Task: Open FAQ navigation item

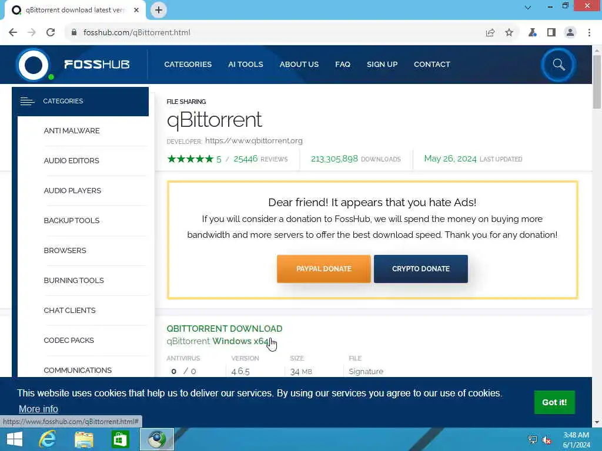Action: click(x=343, y=65)
